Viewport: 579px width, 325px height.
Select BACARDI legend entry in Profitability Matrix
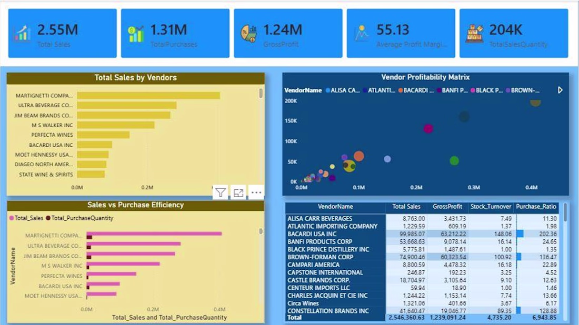coord(416,90)
